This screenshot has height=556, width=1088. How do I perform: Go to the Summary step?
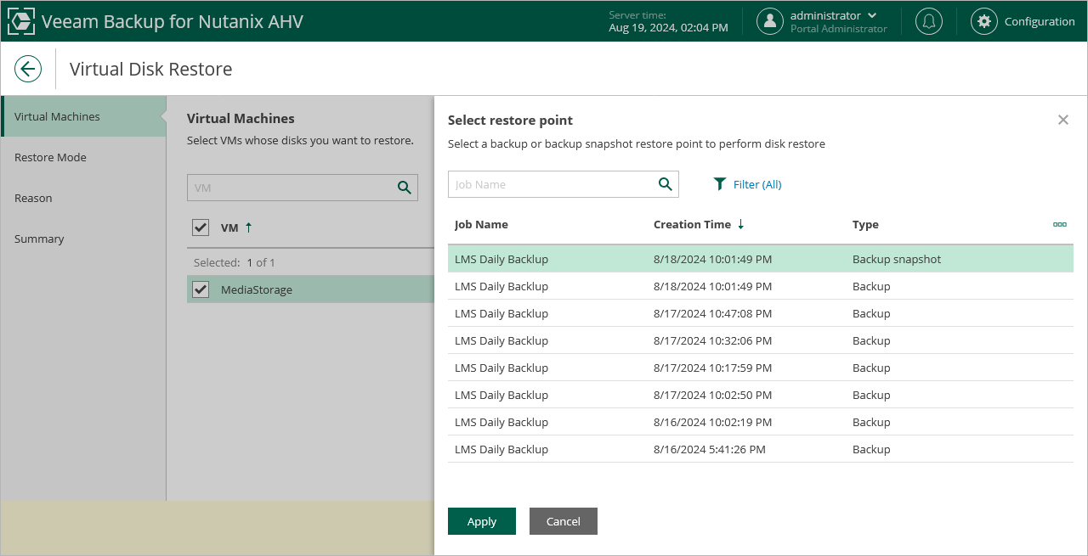coord(39,239)
